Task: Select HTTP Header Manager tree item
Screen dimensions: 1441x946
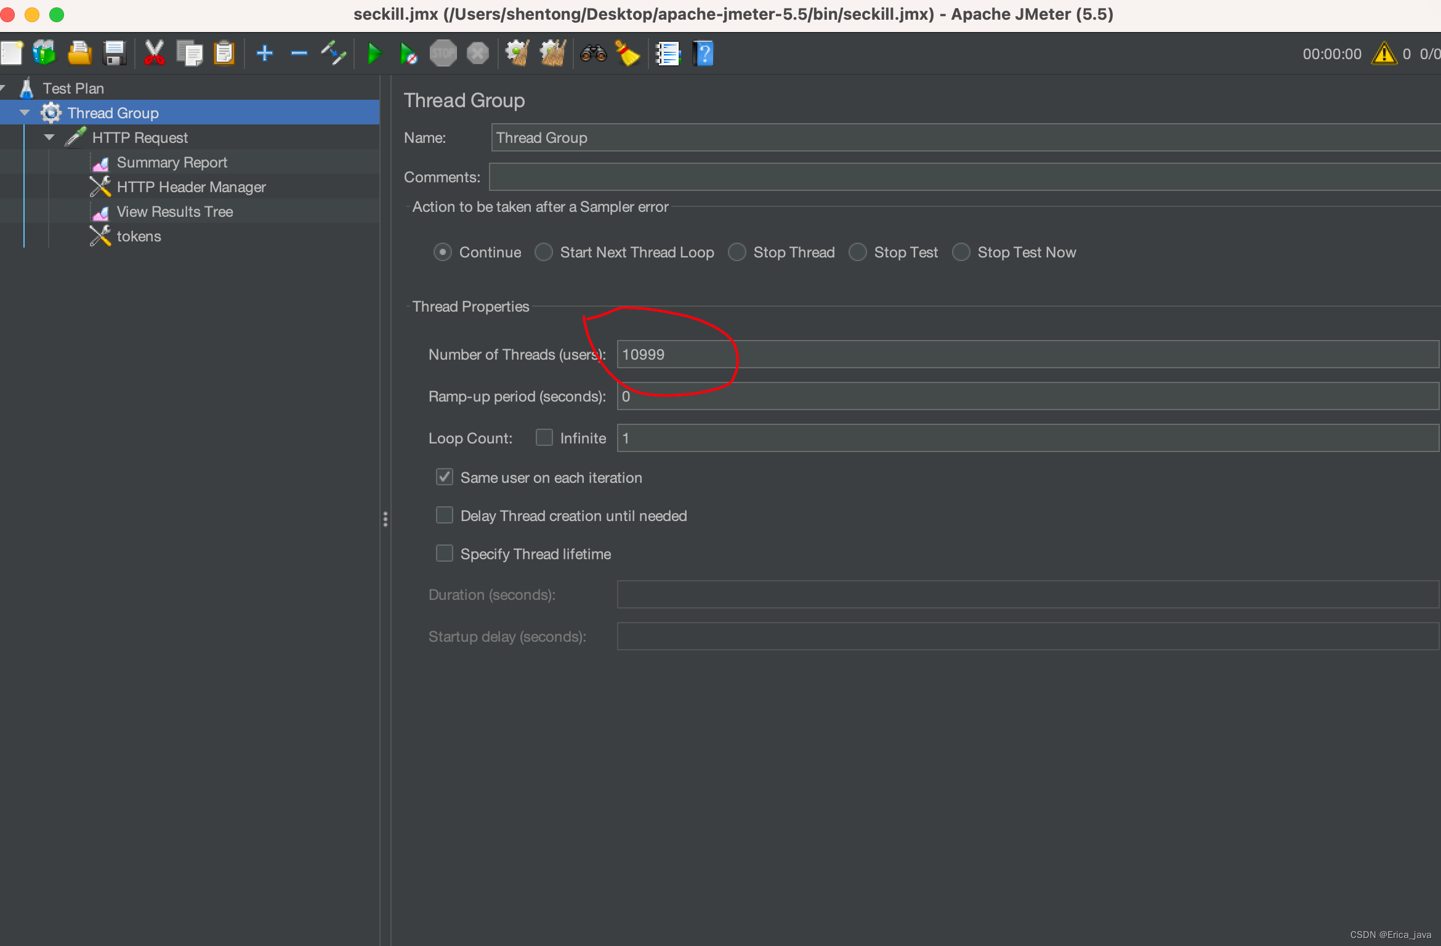Action: [x=191, y=187]
